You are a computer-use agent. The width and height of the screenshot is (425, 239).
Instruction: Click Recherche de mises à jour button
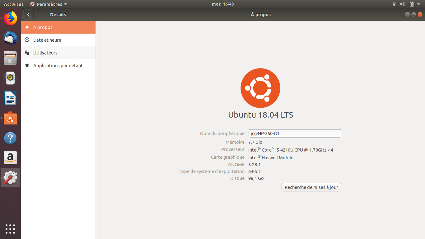point(311,187)
